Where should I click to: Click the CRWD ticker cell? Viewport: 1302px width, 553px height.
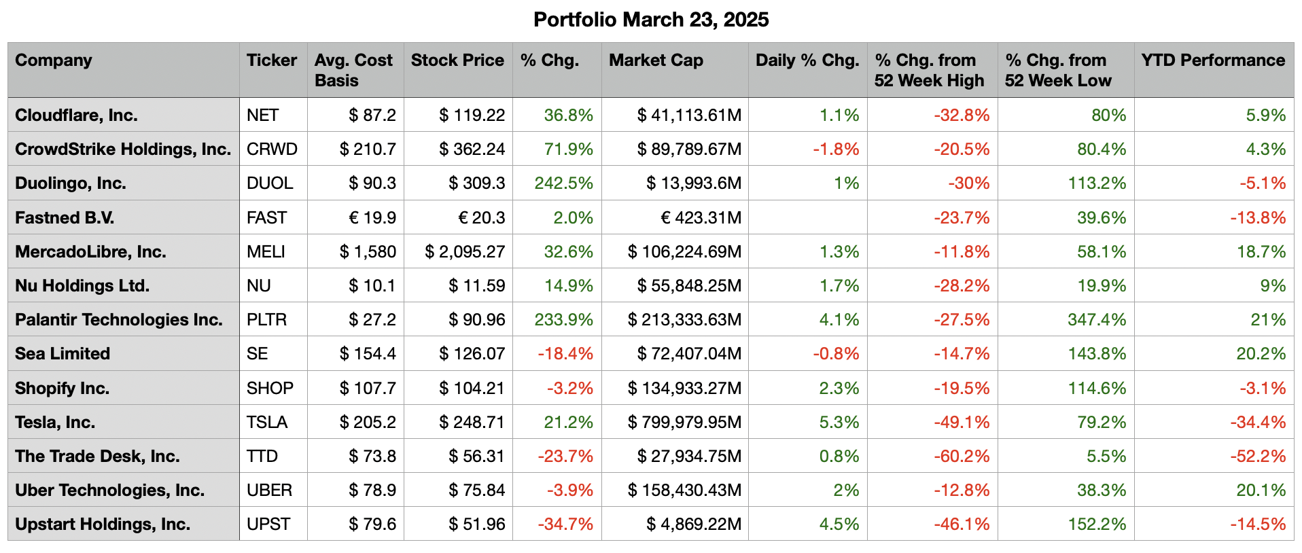click(x=272, y=149)
